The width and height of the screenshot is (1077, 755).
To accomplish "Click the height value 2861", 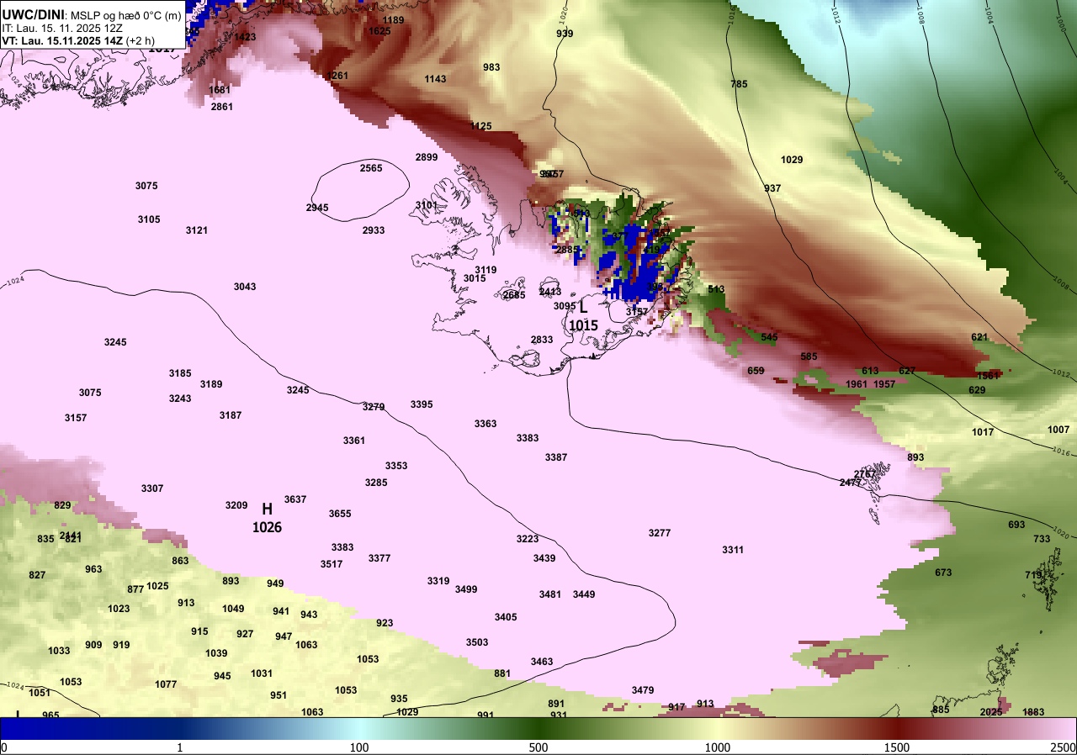I will [222, 107].
